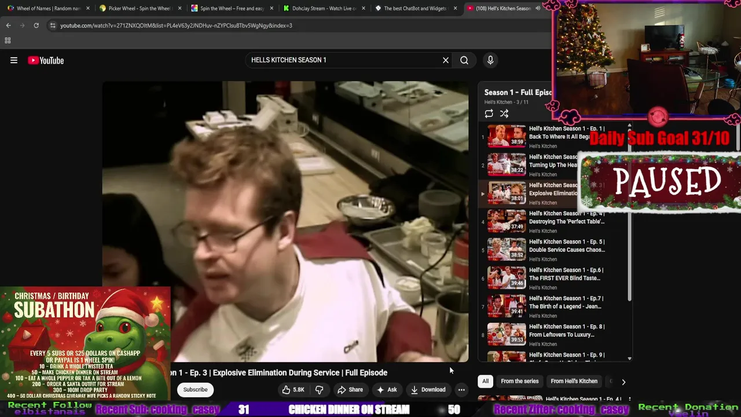Play Ep. 2 Turning Up The Heat thumbnail
741x417 pixels.
(x=507, y=164)
